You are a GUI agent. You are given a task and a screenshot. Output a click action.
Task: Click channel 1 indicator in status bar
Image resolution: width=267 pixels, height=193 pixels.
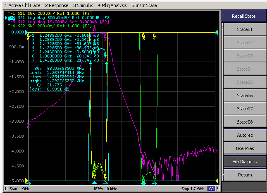pos(5,189)
